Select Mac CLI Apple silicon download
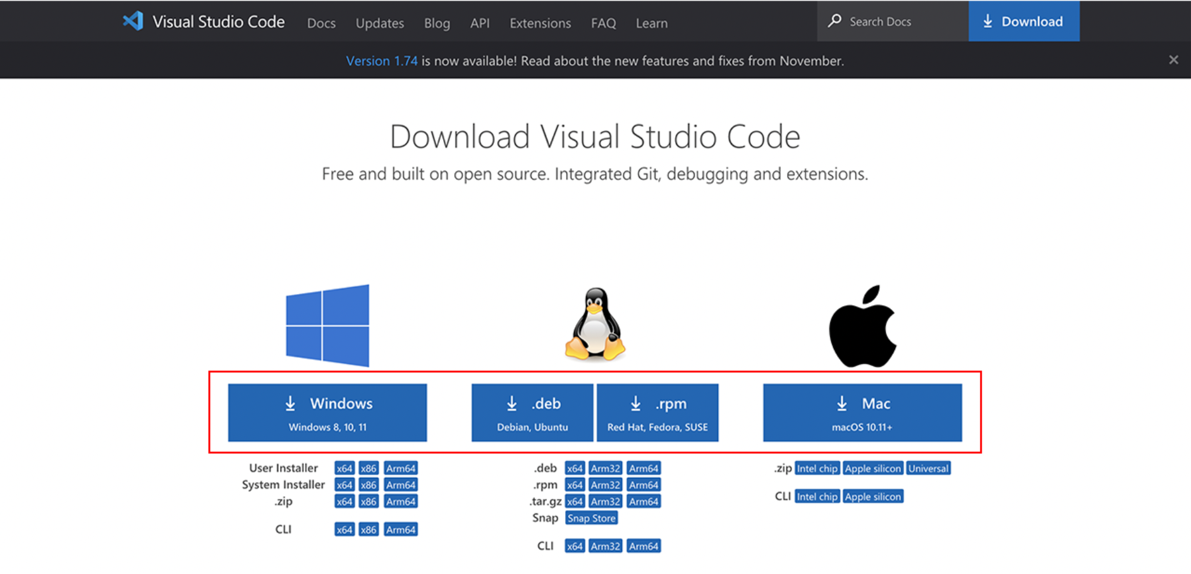Screen dimensions: 1191x574 point(872,496)
